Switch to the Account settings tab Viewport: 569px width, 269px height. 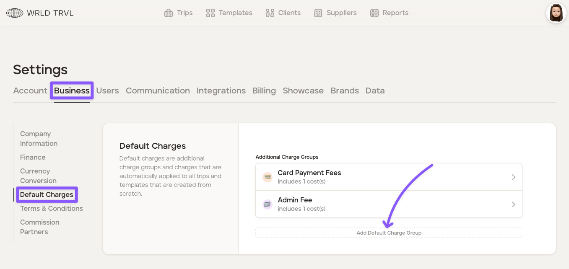coord(30,91)
